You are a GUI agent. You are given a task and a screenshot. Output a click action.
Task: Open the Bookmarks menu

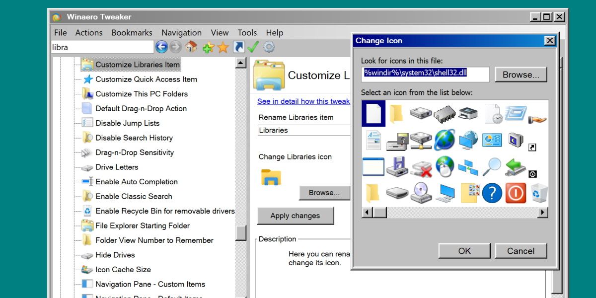(132, 33)
